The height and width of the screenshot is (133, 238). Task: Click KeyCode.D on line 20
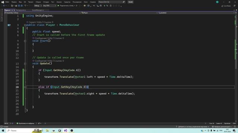(78, 87)
